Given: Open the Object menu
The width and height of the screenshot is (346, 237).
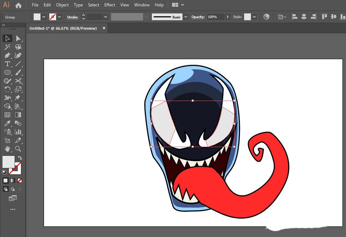Looking at the screenshot, I should (x=62, y=5).
